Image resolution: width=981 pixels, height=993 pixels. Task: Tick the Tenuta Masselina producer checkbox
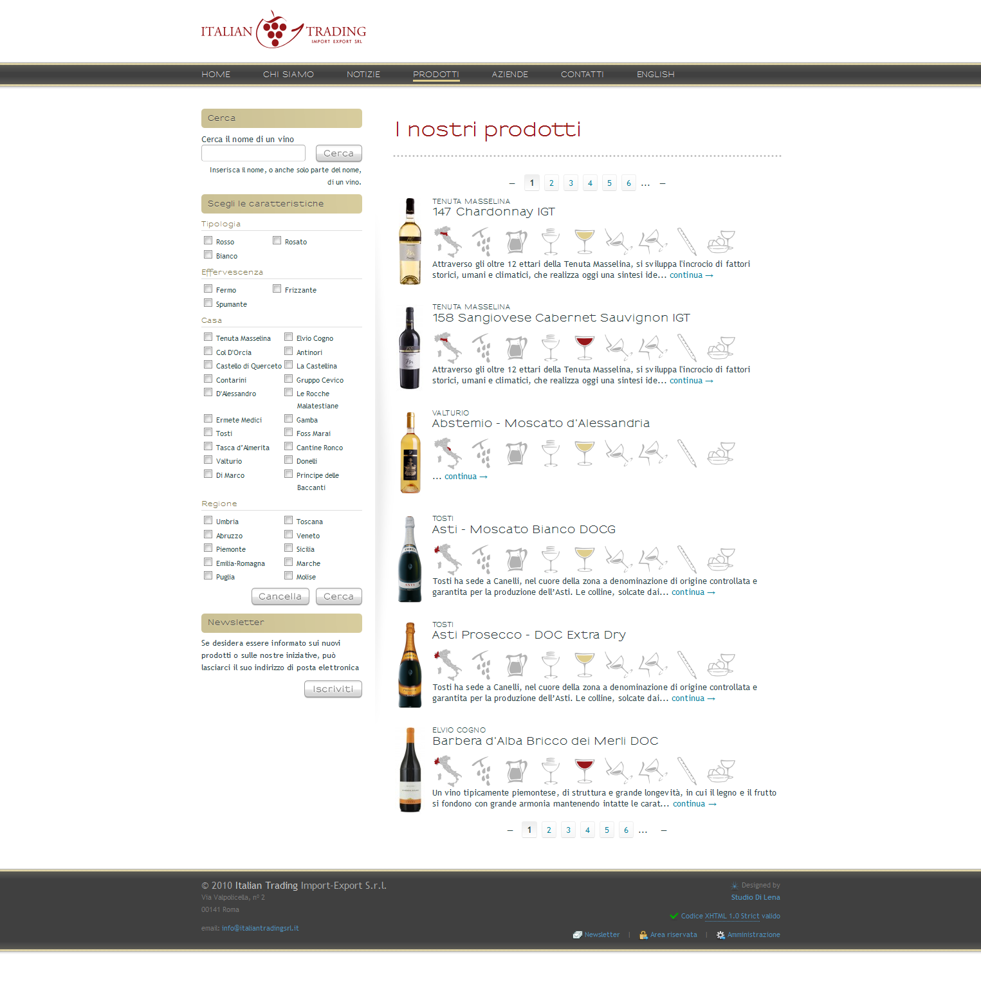click(208, 337)
